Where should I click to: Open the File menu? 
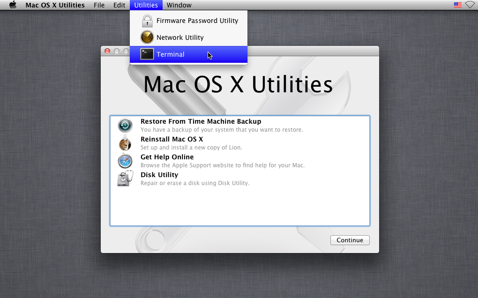click(x=99, y=5)
